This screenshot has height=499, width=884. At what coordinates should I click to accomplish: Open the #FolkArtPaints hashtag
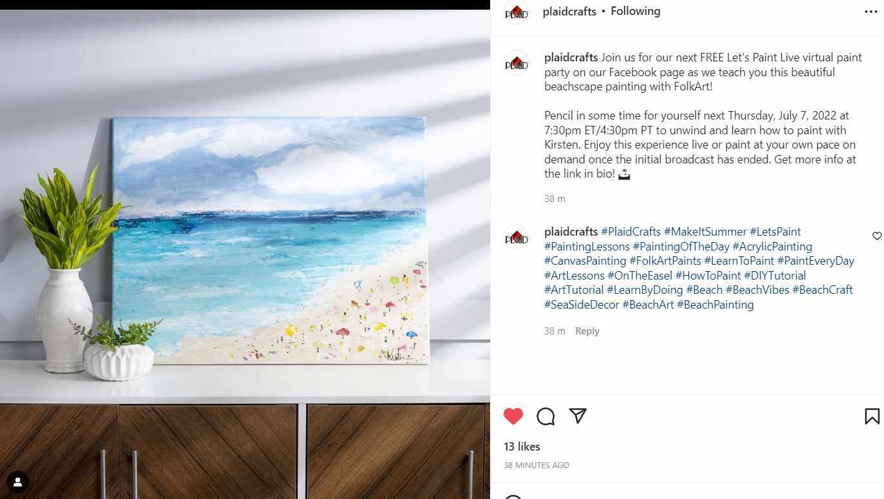tap(665, 261)
